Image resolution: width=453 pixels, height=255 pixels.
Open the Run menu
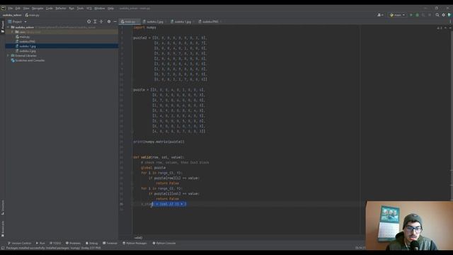pyautogui.click(x=71, y=8)
